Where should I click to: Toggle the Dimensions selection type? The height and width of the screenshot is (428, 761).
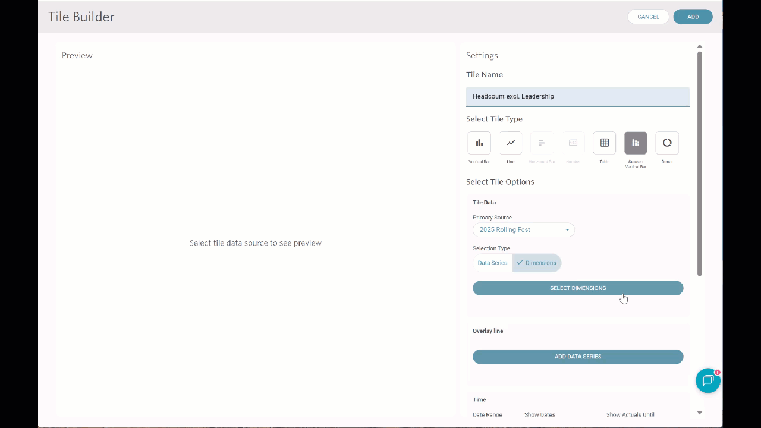[x=537, y=263]
